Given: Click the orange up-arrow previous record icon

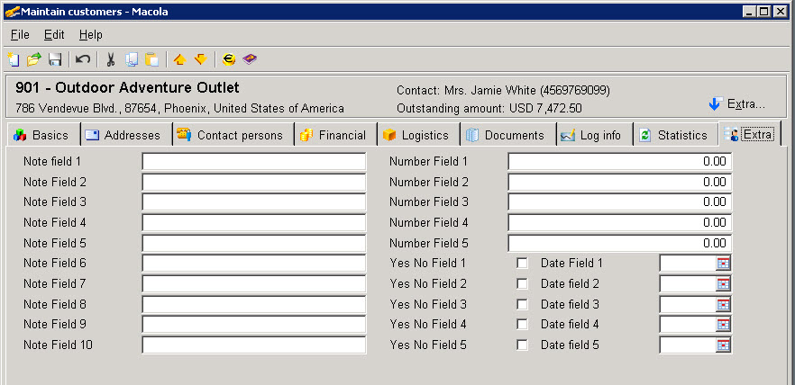Looking at the screenshot, I should coord(179,59).
